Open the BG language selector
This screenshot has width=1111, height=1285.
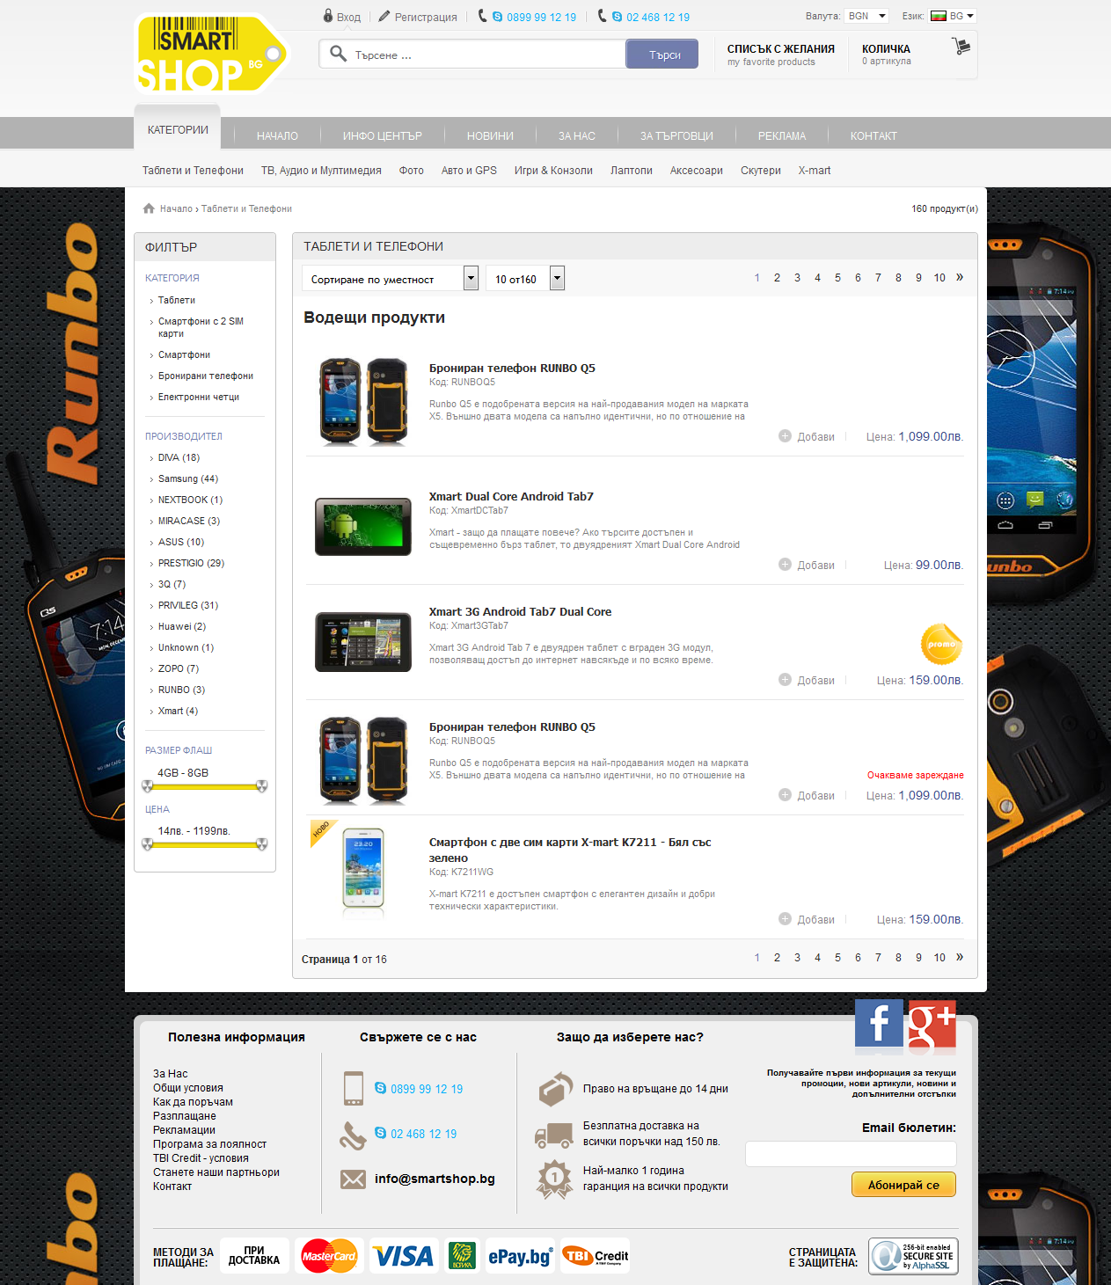click(x=954, y=17)
